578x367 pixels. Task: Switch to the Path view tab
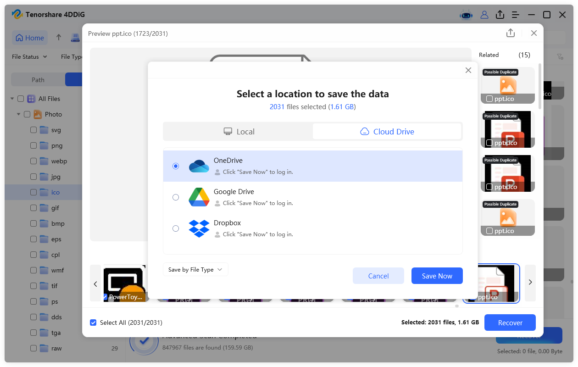38,80
